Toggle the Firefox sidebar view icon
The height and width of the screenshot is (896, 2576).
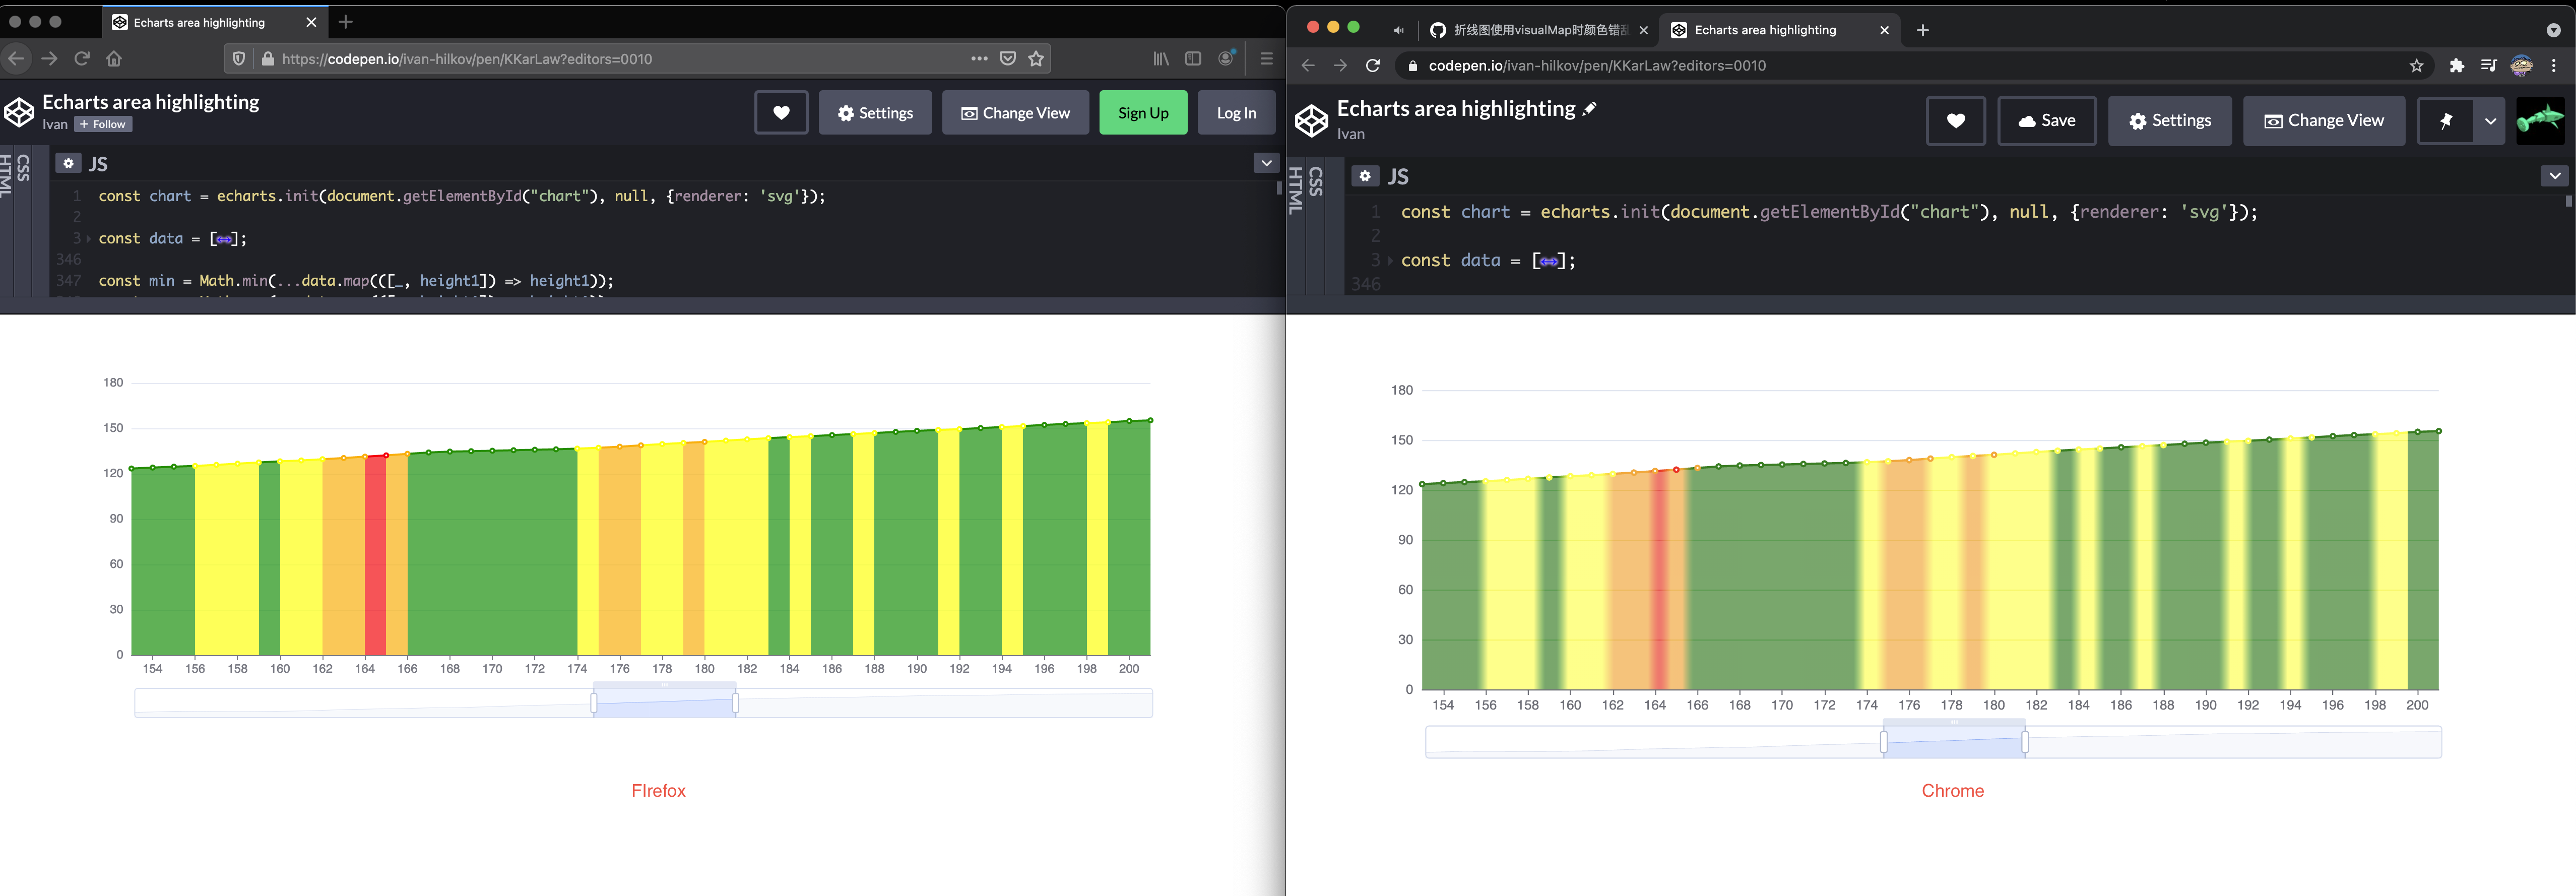[x=1193, y=58]
